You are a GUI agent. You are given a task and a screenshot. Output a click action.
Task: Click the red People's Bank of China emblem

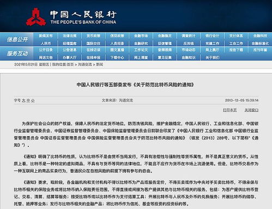coord(36,17)
